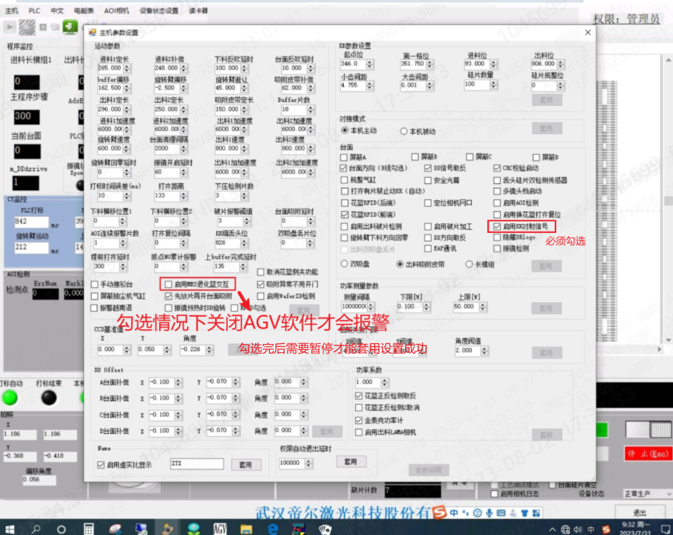Check the 启用AOI检测 checkbox

497,203
